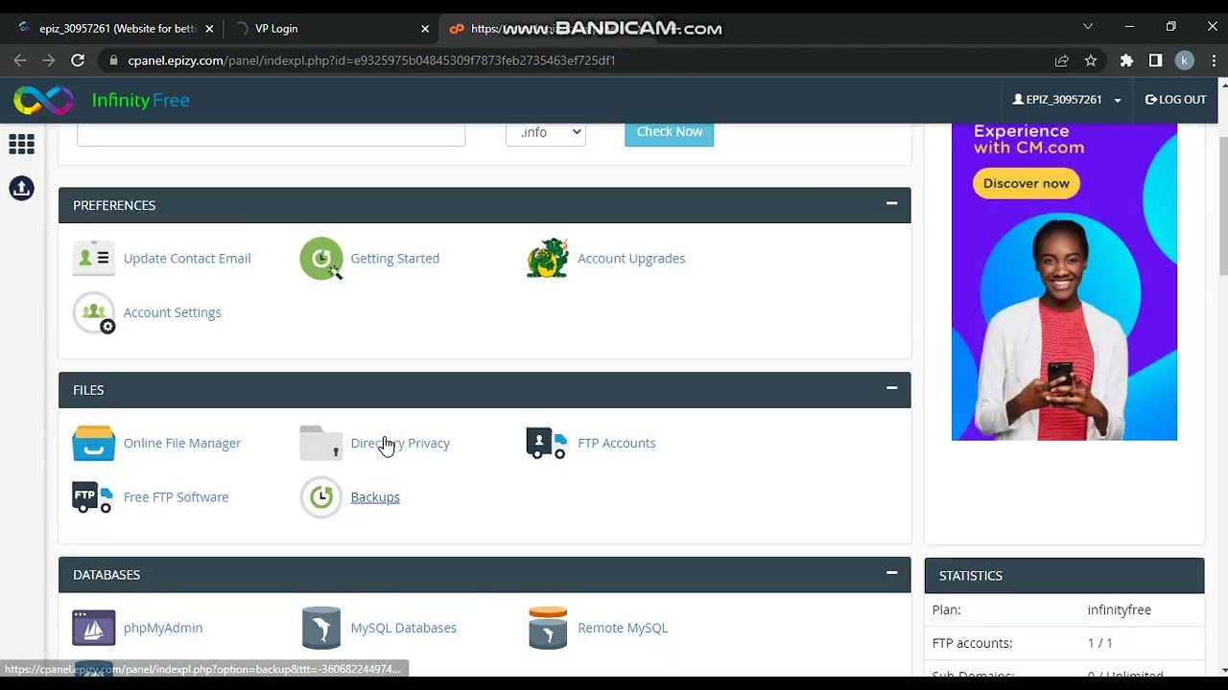Click the Statistics panel header
1228x690 pixels.
pyautogui.click(x=1064, y=576)
